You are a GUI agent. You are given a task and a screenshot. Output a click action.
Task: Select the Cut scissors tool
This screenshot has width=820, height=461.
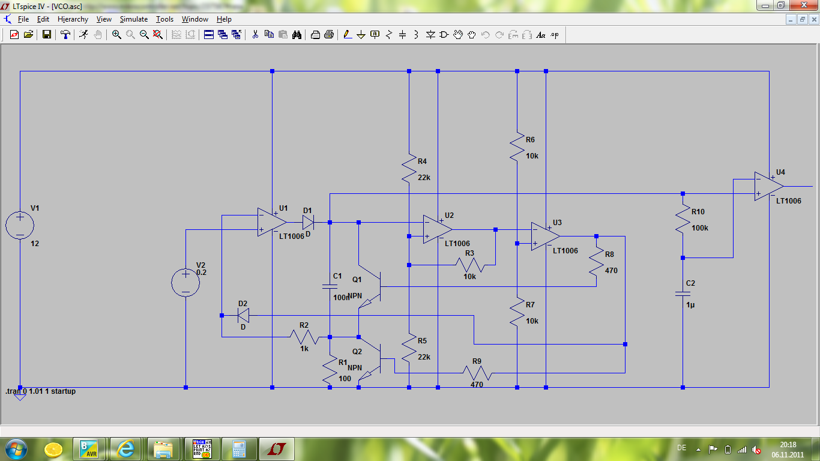click(255, 35)
